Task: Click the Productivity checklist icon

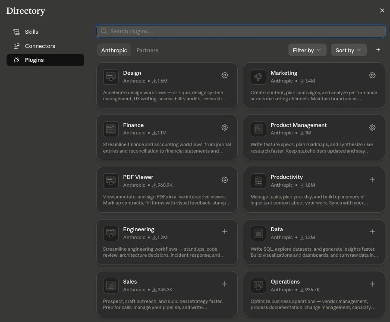Action: point(258,181)
